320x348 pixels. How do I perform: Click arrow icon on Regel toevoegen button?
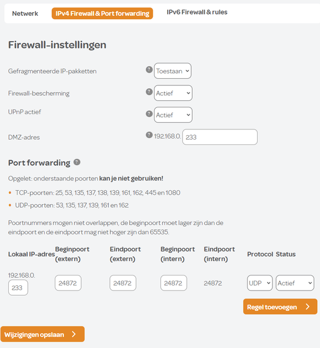[x=308, y=306]
